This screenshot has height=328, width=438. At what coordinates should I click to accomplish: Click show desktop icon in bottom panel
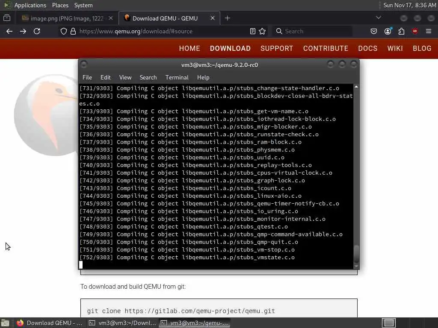click(5, 323)
